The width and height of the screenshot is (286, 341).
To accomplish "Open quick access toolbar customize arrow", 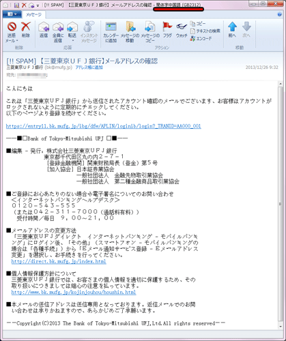I will 38,5.
